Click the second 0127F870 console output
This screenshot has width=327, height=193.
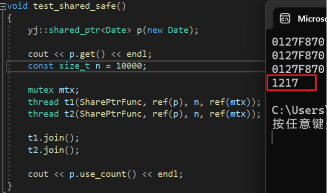pyautogui.click(x=298, y=56)
